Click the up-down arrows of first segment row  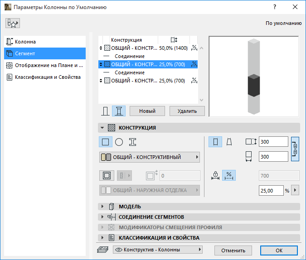click(x=101, y=48)
